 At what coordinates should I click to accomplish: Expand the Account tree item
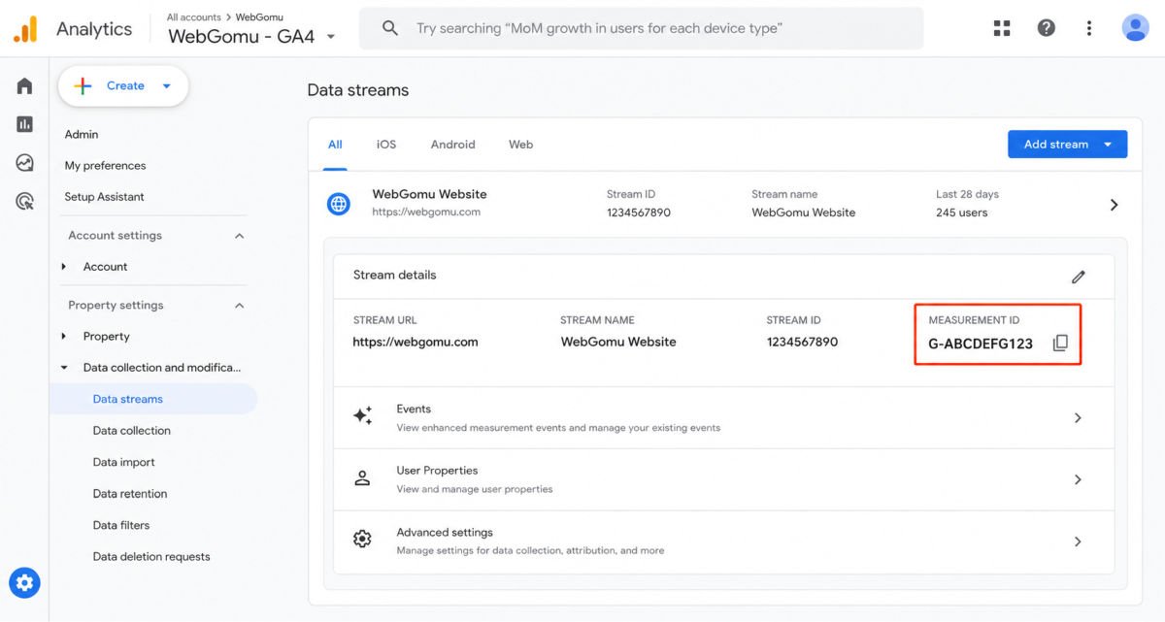[x=64, y=267]
